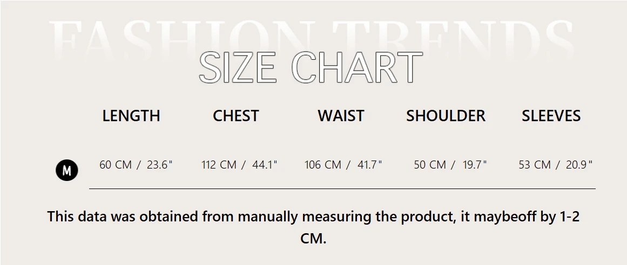
Task: Click the 112 CM chest value
Action: [219, 165]
